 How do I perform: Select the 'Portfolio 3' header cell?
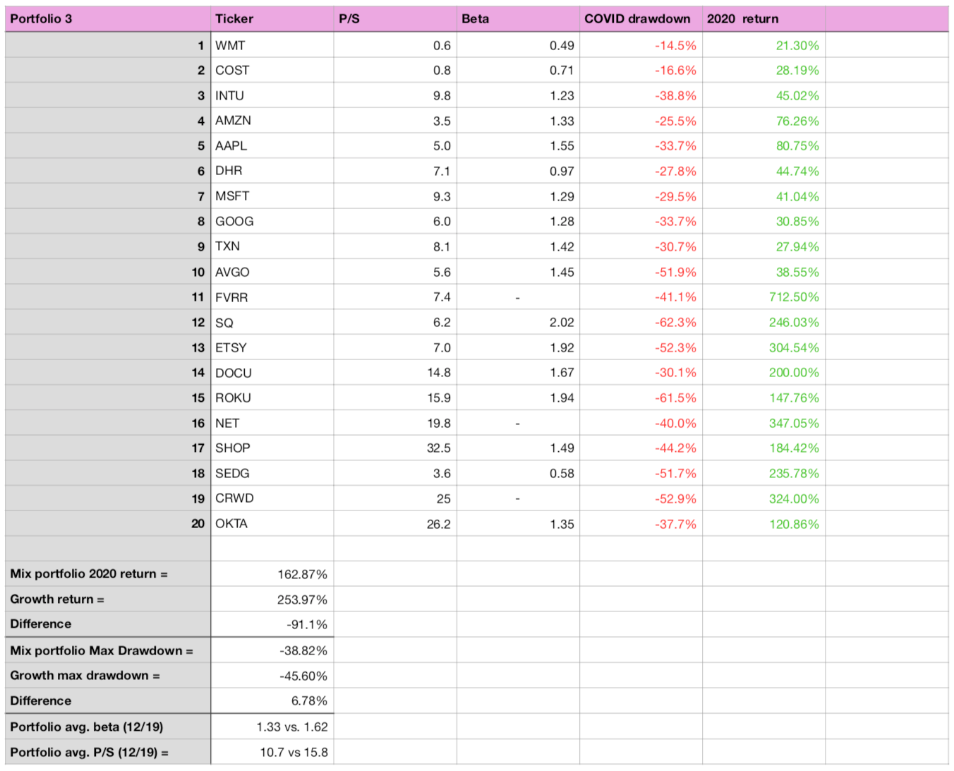[x=108, y=19]
